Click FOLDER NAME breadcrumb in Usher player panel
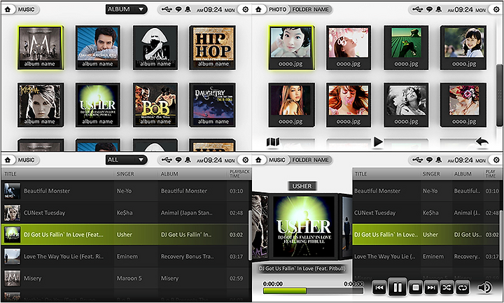The image size is (504, 303). 310,160
